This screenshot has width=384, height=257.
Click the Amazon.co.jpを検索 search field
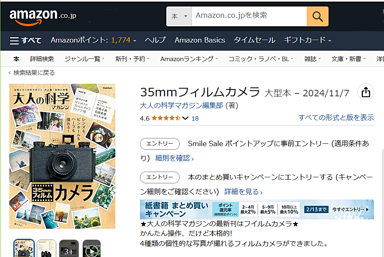[248, 16]
